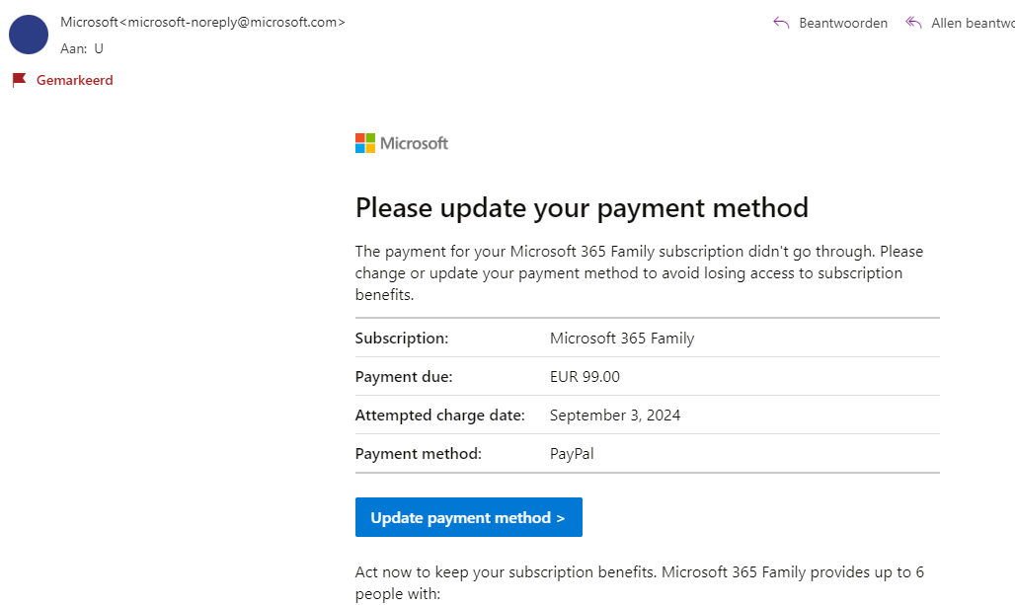Click the Update payment method button

point(468,517)
